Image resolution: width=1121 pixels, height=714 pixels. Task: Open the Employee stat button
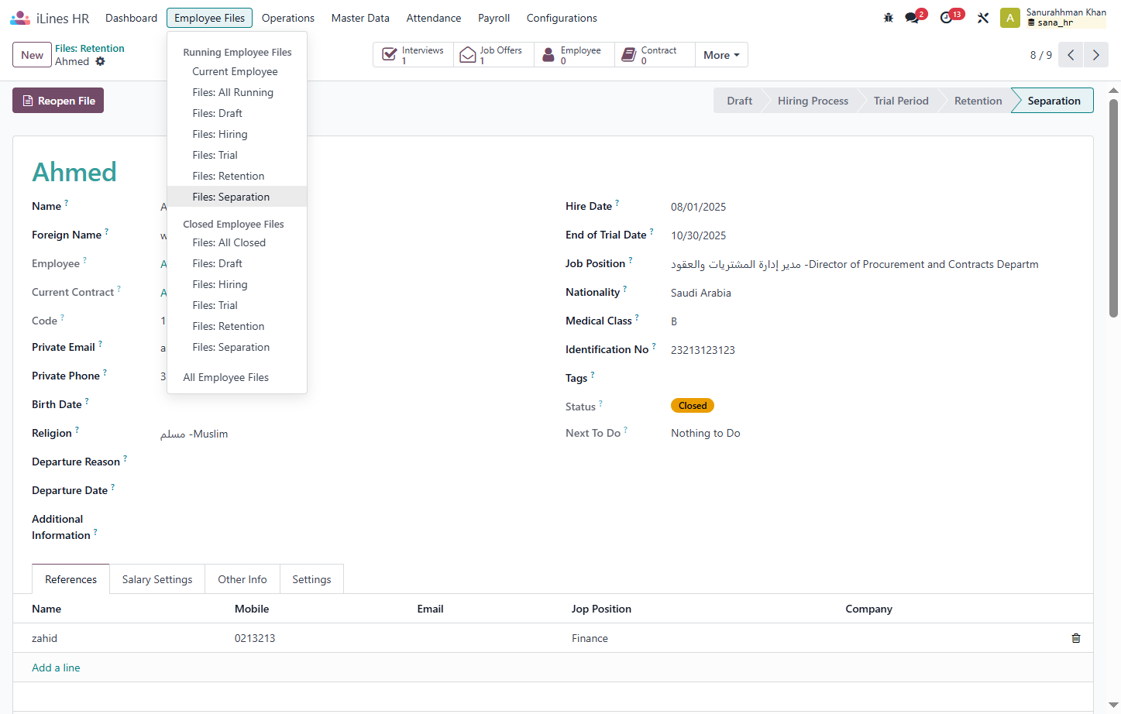click(x=575, y=55)
